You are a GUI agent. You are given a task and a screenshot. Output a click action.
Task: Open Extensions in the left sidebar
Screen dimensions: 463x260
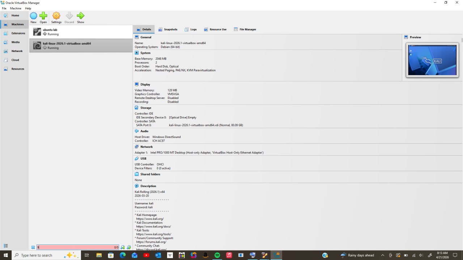pos(14,33)
